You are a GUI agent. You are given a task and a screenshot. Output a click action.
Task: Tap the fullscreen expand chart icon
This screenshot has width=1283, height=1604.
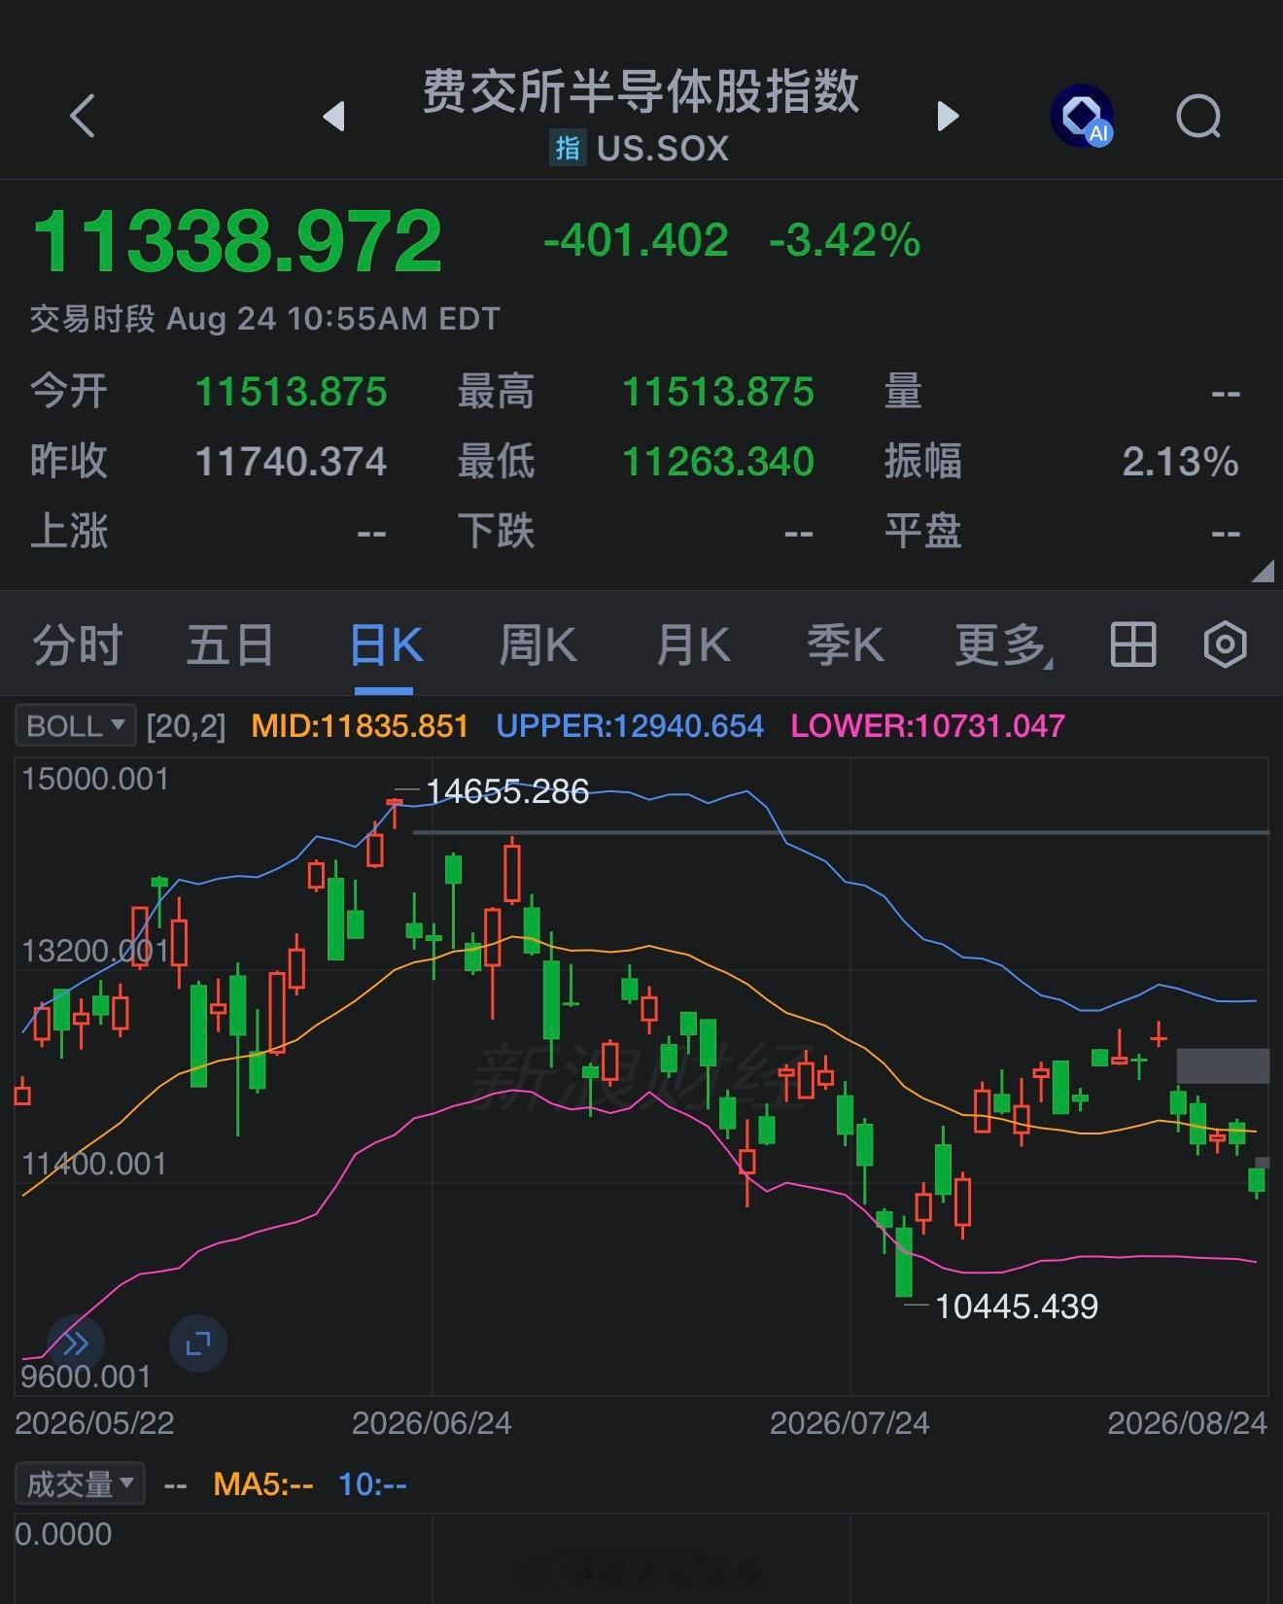pos(198,1343)
